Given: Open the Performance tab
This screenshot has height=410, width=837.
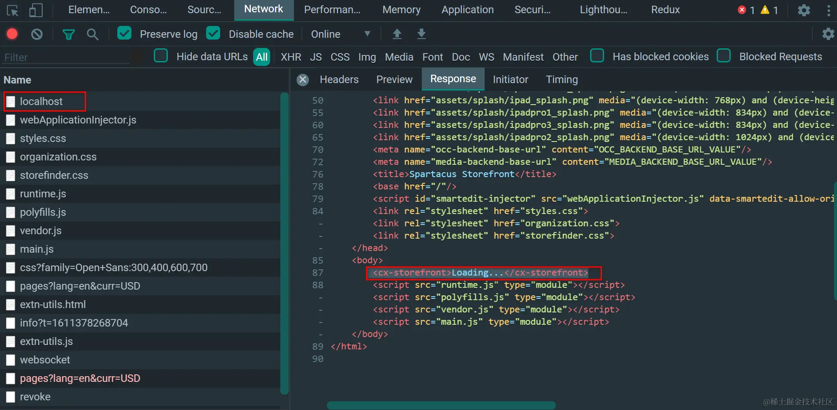Looking at the screenshot, I should point(332,10).
